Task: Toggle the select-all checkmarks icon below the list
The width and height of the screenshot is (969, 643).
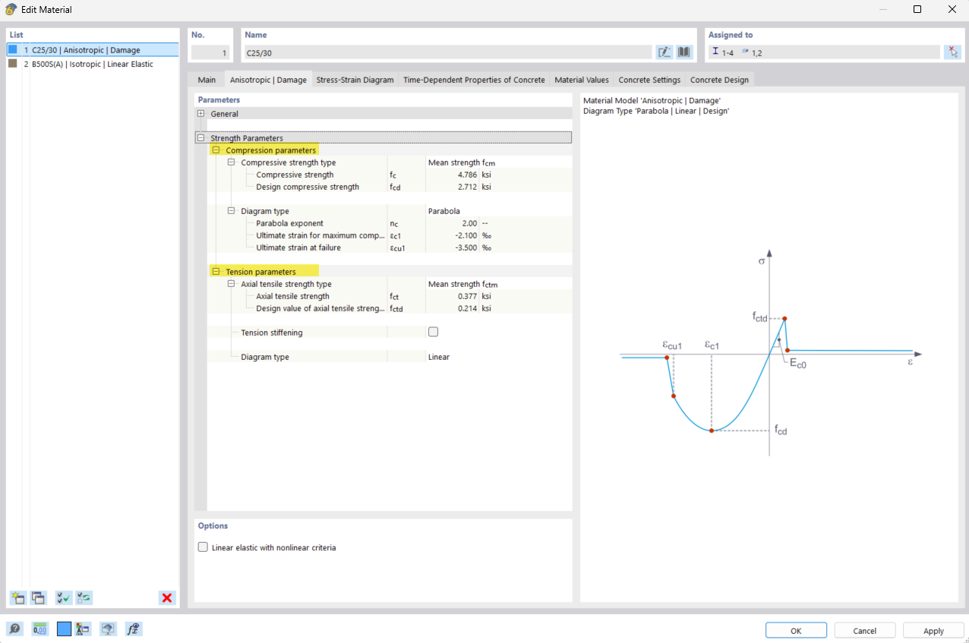Action: [63, 598]
